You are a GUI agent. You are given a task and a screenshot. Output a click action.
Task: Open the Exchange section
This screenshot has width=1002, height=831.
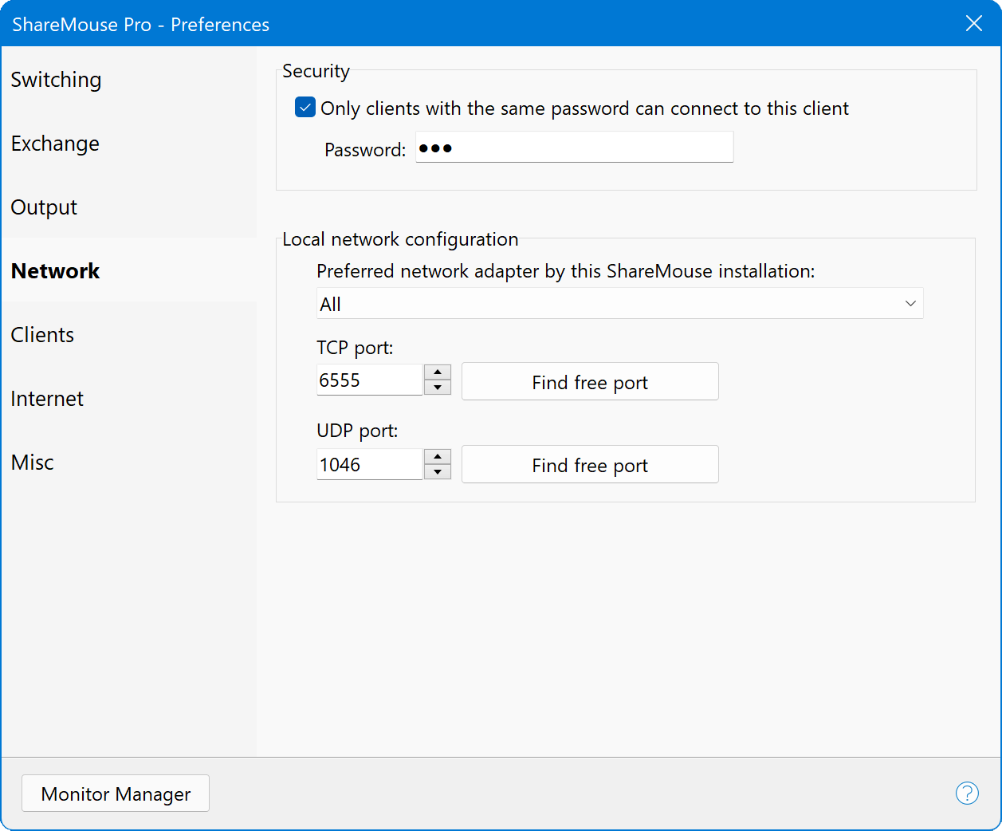pos(129,144)
